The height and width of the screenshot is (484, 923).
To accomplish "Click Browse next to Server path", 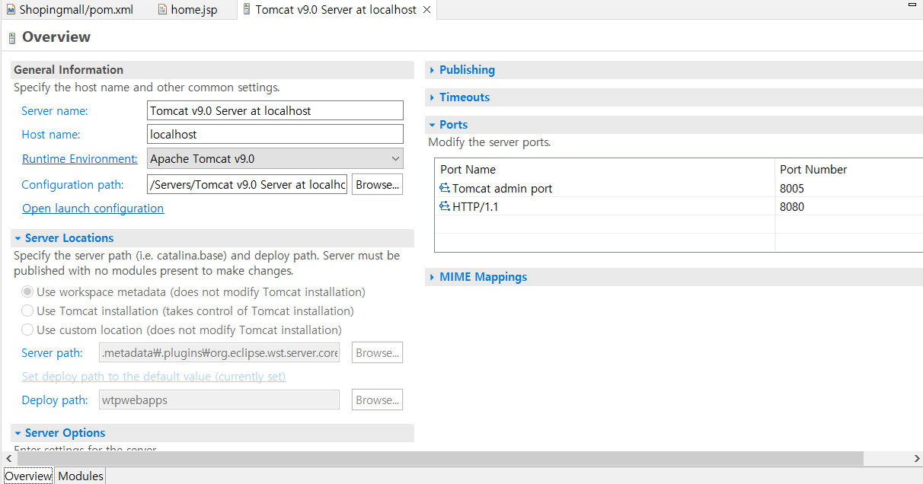I will [377, 352].
